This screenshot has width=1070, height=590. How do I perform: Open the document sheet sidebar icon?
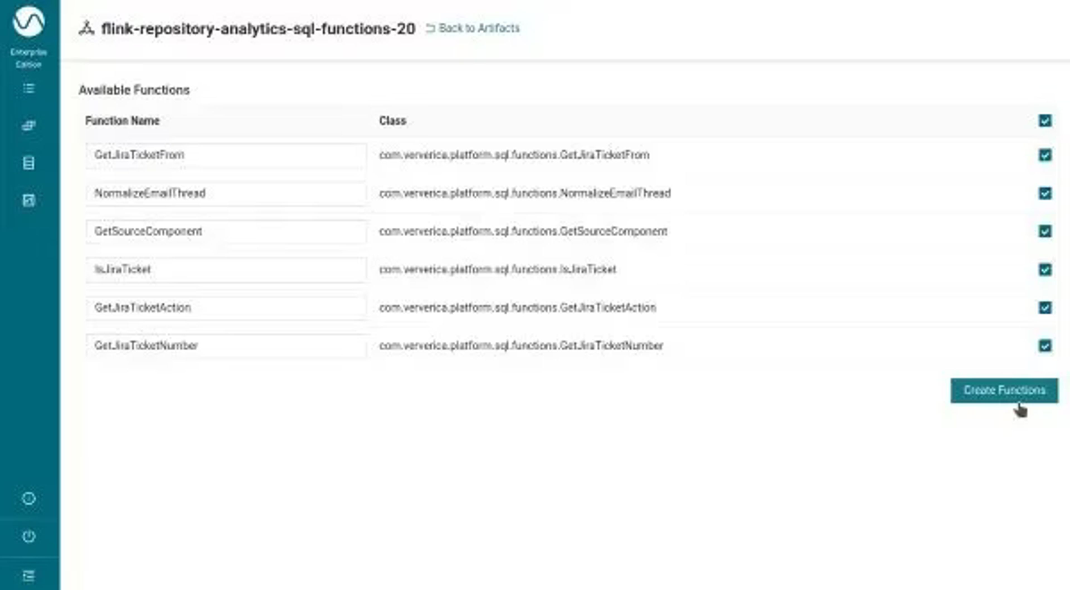pyautogui.click(x=29, y=163)
